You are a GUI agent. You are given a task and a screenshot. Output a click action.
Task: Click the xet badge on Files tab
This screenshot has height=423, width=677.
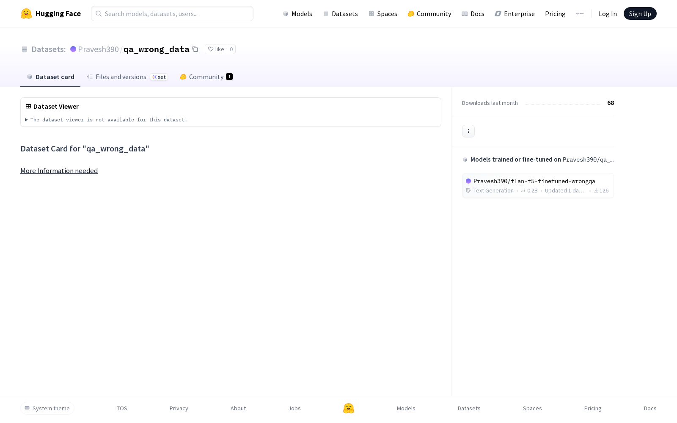tap(159, 77)
